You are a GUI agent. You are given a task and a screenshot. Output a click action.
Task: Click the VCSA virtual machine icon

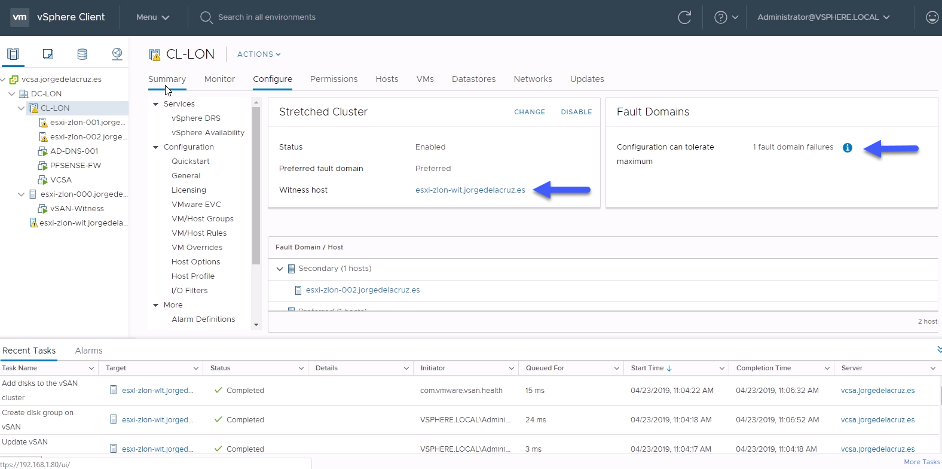42,180
